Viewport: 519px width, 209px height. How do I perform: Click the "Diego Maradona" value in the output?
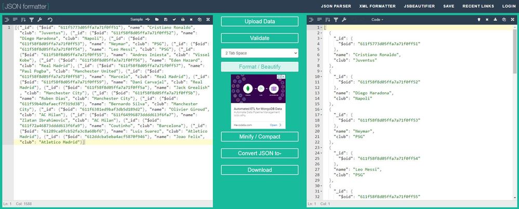tap(373, 93)
